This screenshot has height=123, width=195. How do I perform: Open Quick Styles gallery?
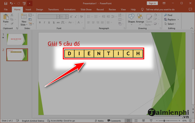point(149,20)
